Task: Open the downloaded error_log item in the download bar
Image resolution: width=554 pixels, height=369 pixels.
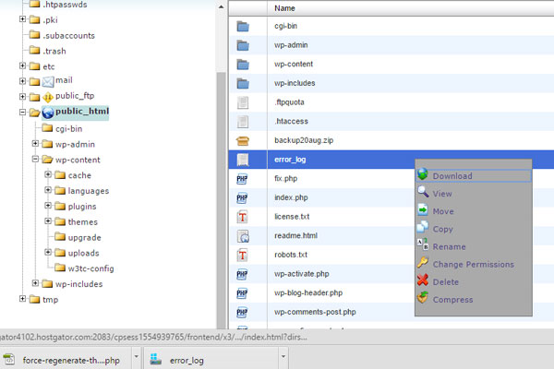Action: tap(211, 360)
